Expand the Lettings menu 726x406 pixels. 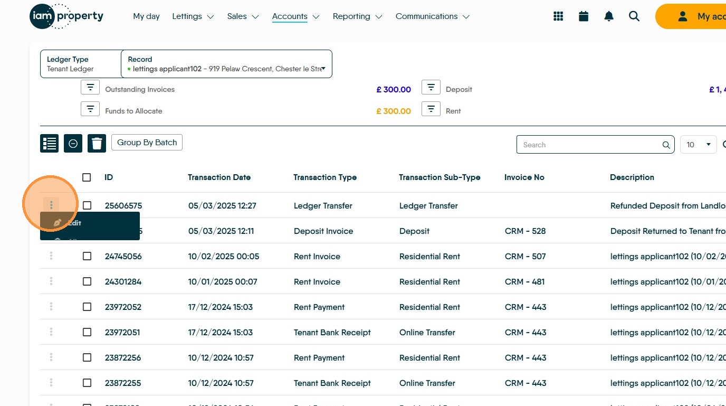[193, 16]
